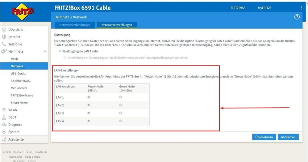The width and height of the screenshot is (308, 162).
Task: Click the LAN-Anschluss column header
Action: [x=65, y=87]
